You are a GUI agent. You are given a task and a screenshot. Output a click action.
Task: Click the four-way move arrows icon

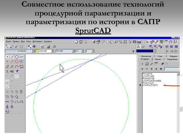(x=34, y=47)
